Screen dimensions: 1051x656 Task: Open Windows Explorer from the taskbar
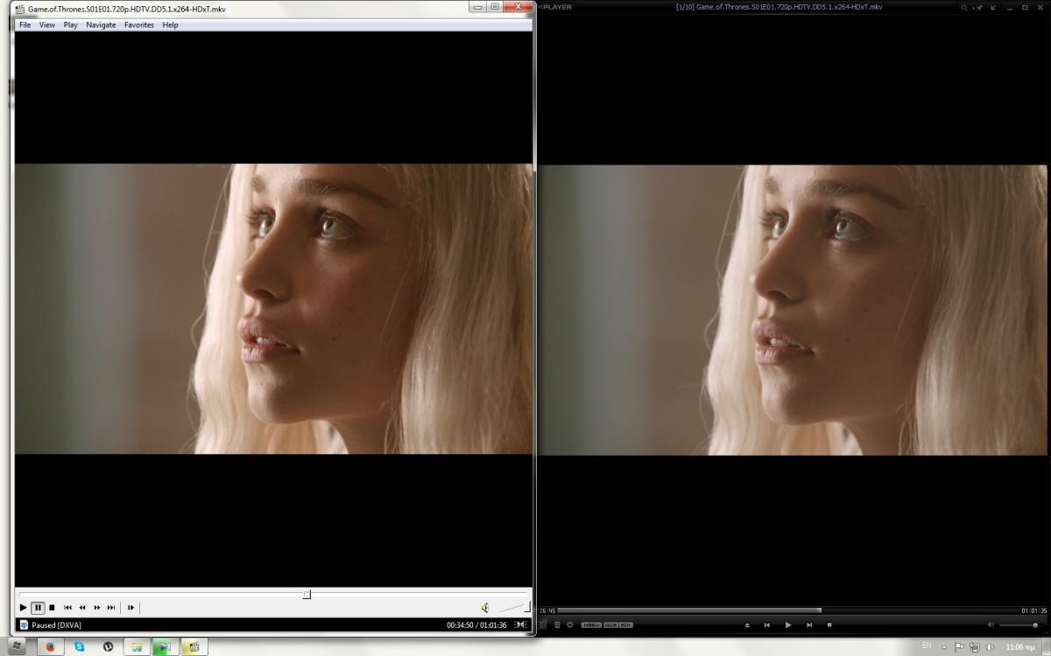(x=137, y=646)
